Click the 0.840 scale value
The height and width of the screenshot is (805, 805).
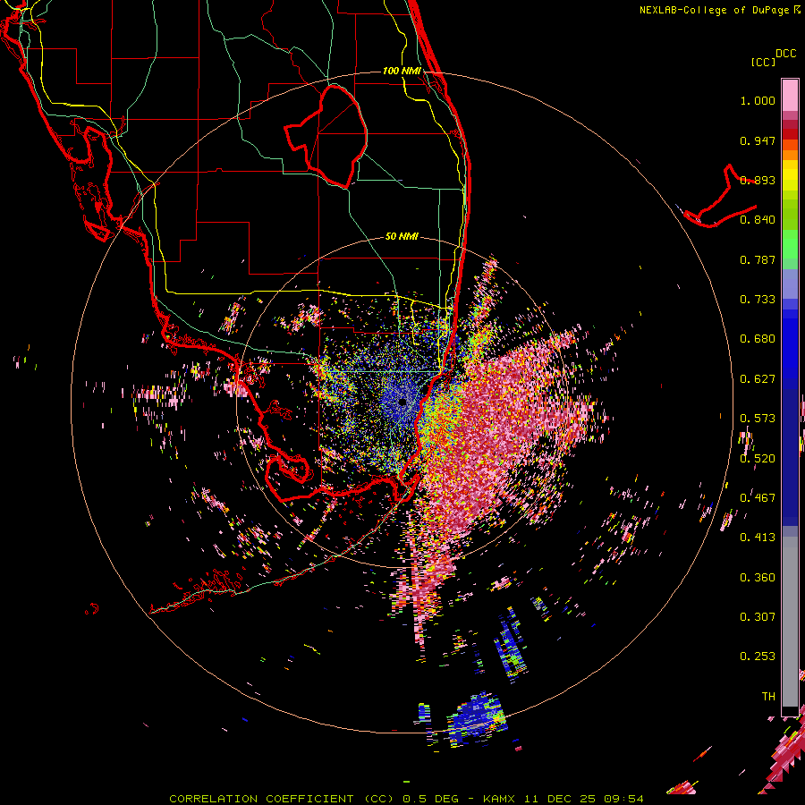[758, 220]
